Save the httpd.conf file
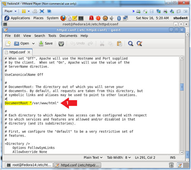The width and height of the screenshot is (191, 170). pos(46,43)
